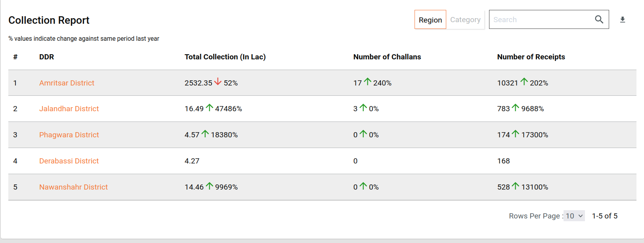Open the Amritsar District link

67,83
